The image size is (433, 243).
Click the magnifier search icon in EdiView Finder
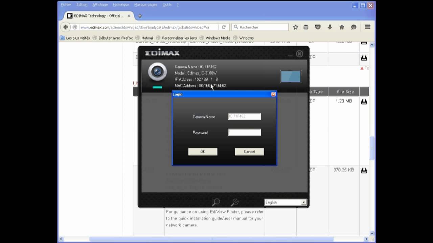pos(216,202)
